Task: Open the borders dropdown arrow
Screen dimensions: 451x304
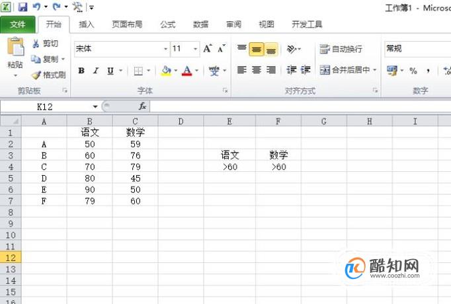Action: click(x=149, y=71)
